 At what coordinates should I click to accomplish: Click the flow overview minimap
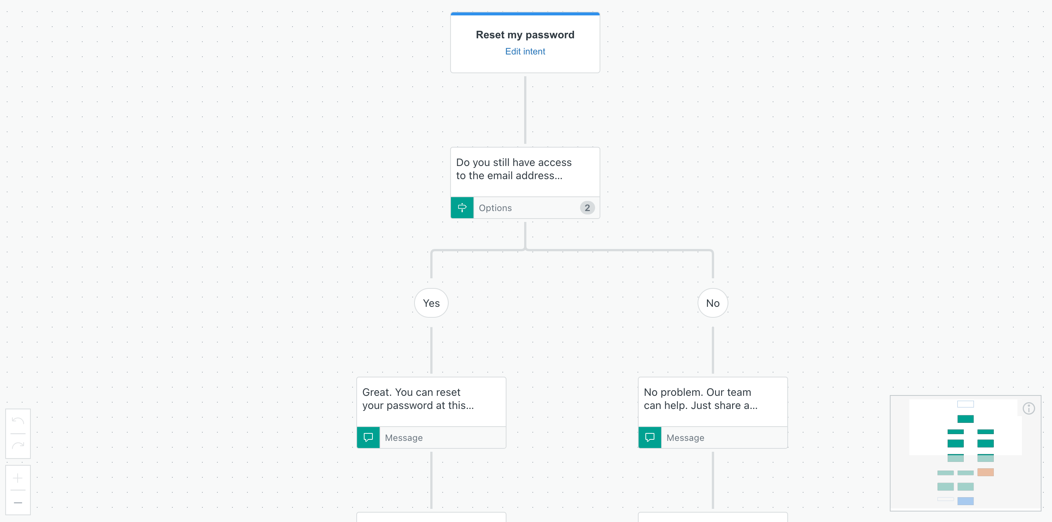point(966,453)
